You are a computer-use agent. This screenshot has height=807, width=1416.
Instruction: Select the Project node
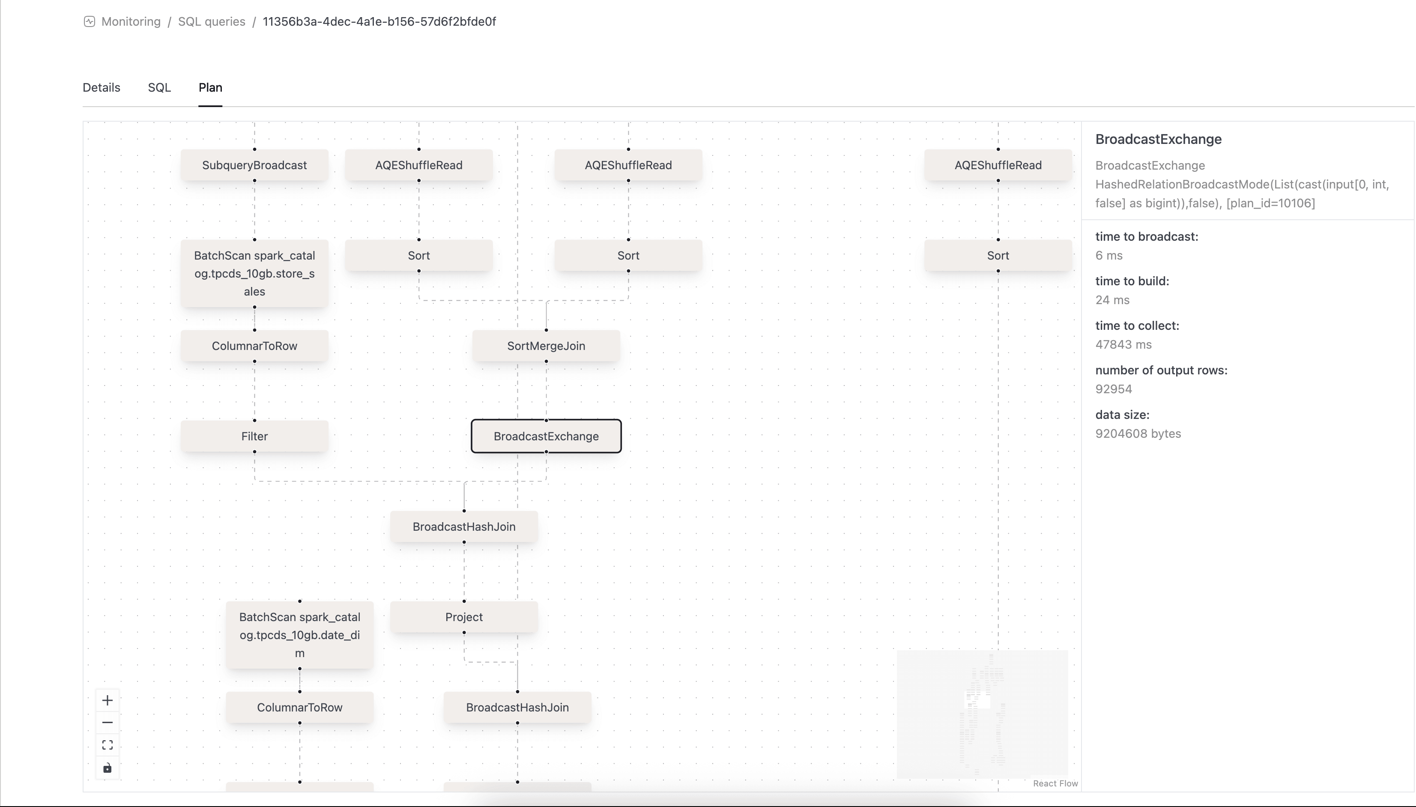(x=464, y=617)
